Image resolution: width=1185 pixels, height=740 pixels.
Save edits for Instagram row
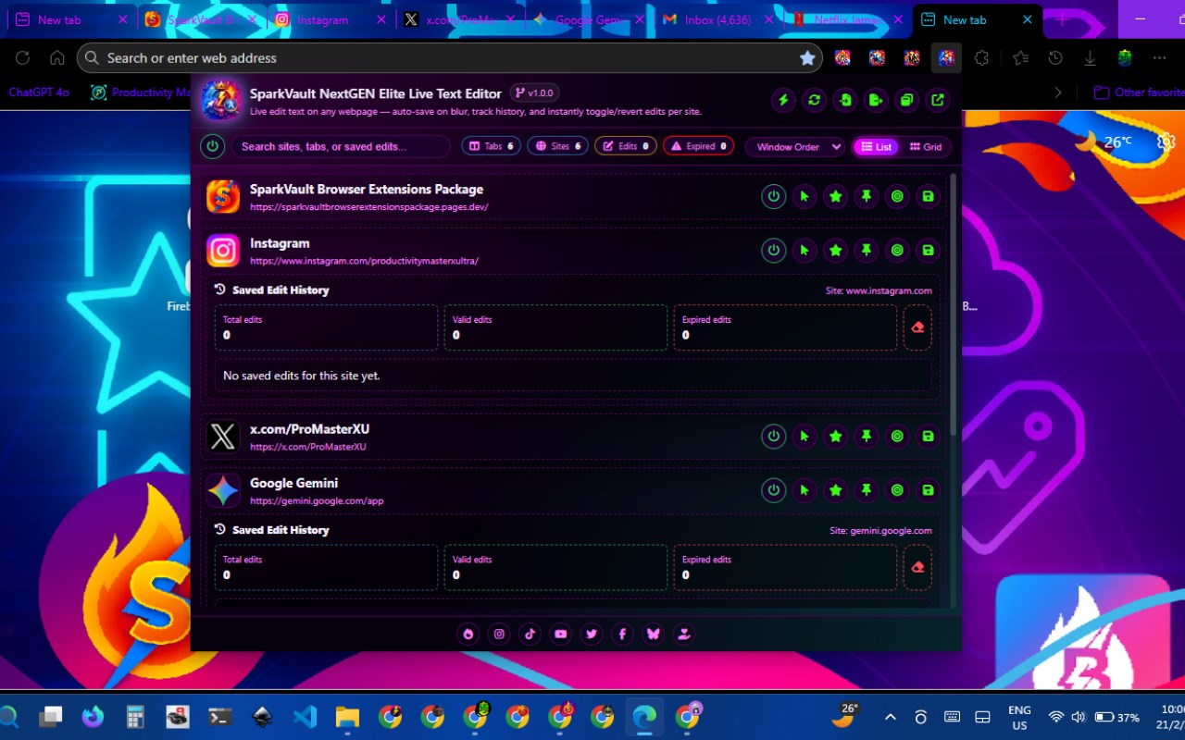(928, 250)
